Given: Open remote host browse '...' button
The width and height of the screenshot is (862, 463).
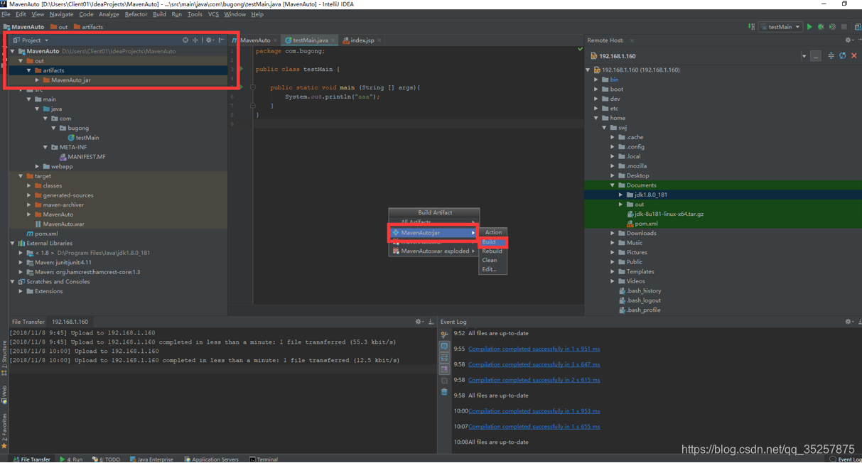Looking at the screenshot, I should pyautogui.click(x=816, y=56).
